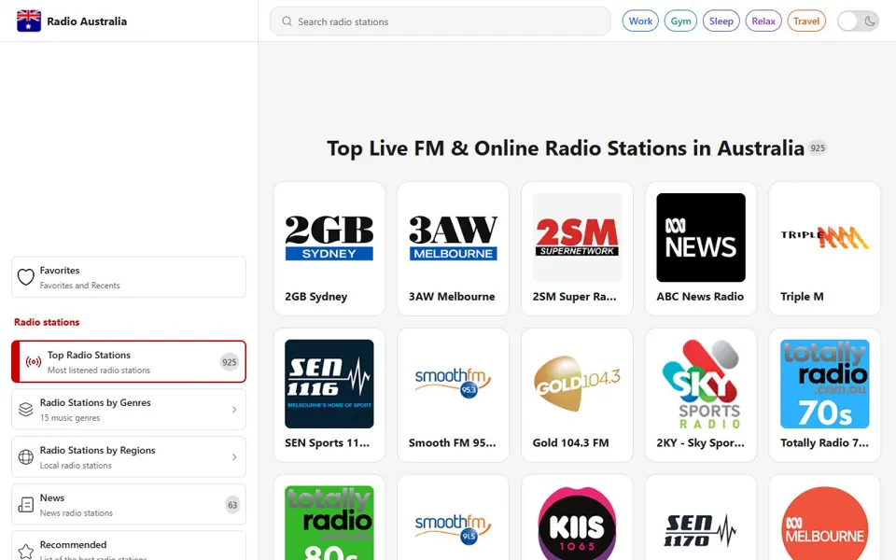The width and height of the screenshot is (896, 560).
Task: Click the SEN Sports 11... station name
Action: [327, 442]
